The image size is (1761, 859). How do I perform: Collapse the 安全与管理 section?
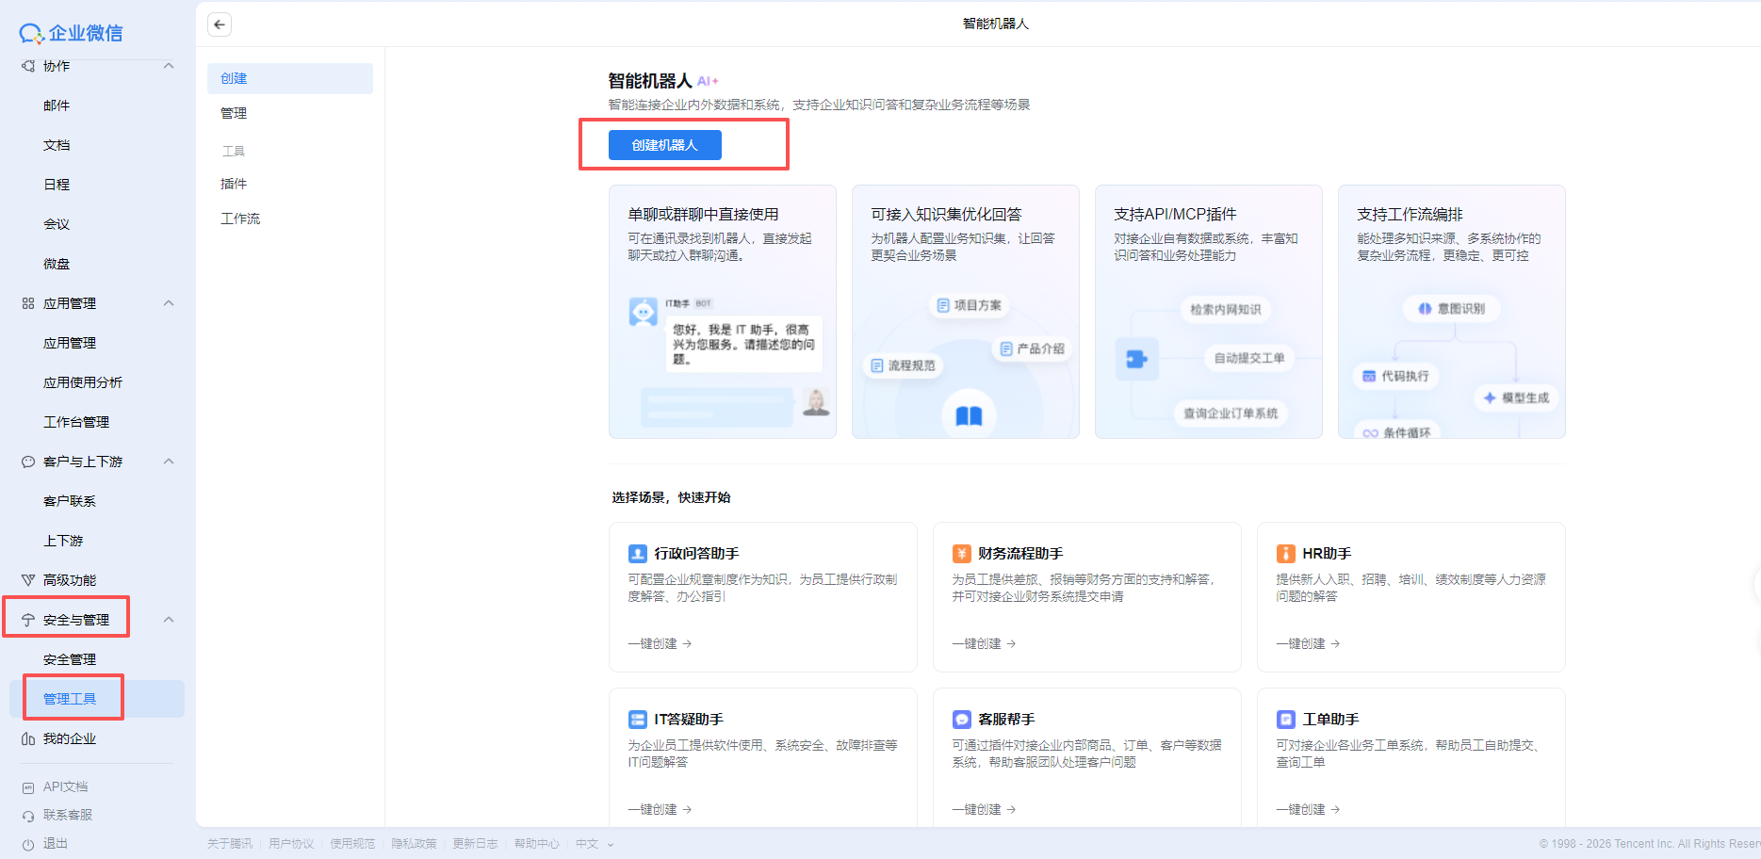click(169, 619)
